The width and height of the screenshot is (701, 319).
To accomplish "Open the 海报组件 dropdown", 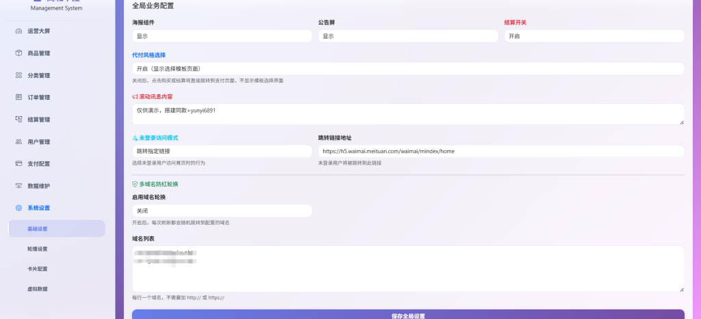I will 222,36.
